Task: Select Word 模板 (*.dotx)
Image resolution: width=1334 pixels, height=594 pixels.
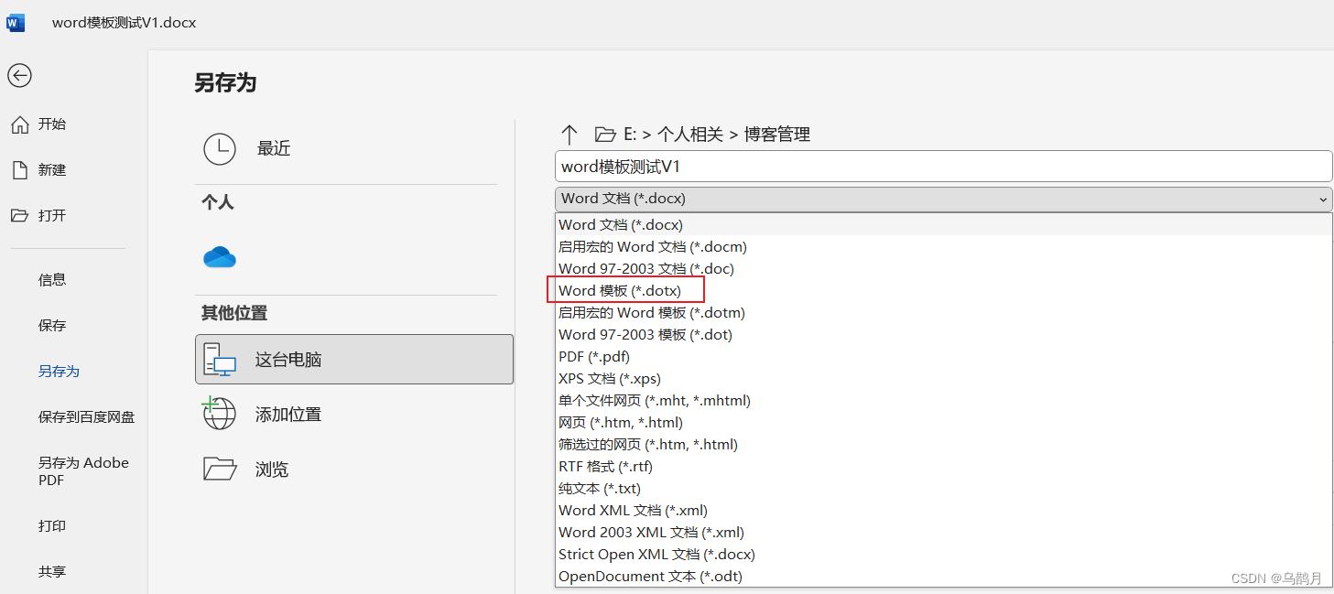Action: 943,290
